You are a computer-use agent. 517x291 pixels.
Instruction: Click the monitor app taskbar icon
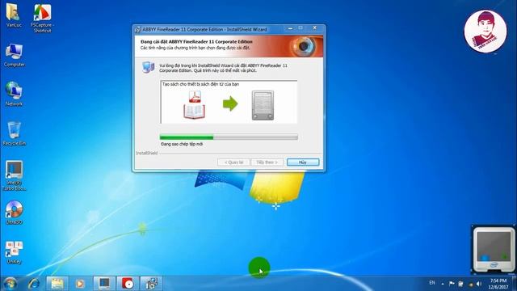(x=104, y=284)
